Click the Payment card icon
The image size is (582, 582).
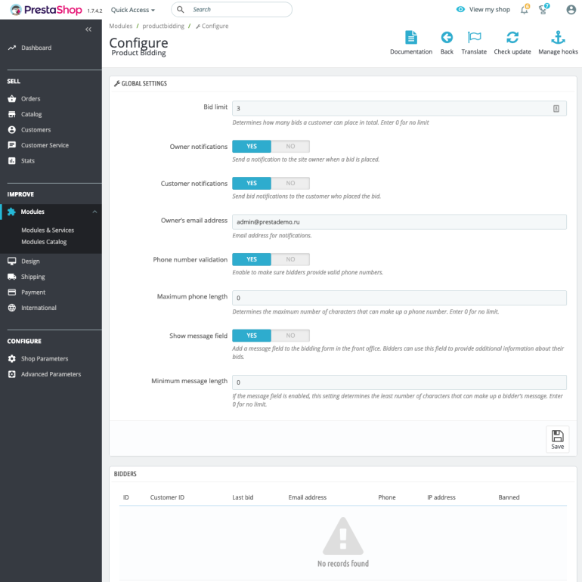(x=12, y=292)
